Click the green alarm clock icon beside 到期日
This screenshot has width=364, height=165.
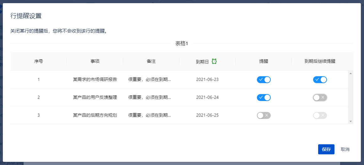click(214, 61)
